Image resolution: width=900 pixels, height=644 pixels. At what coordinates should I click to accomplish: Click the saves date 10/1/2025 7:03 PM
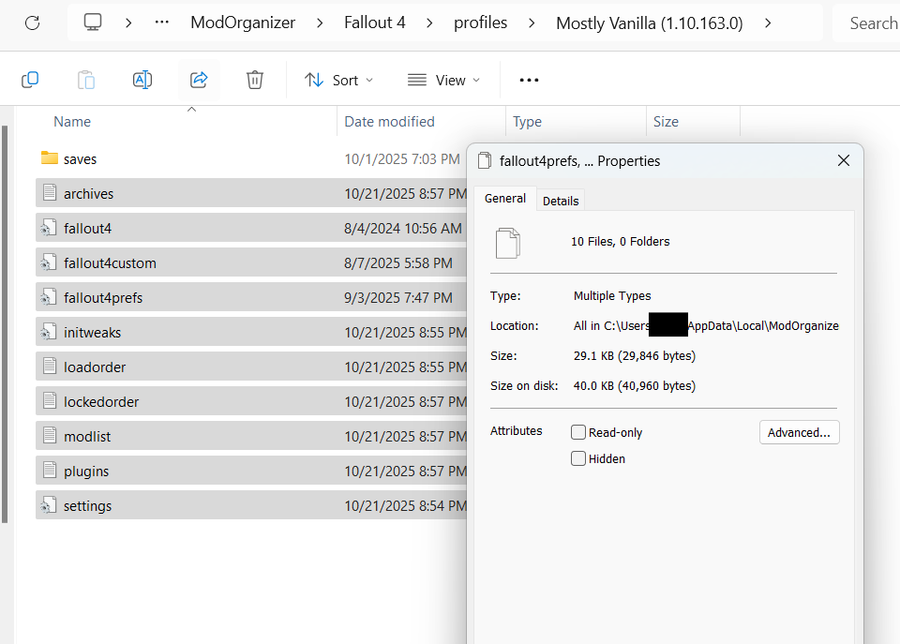click(x=402, y=159)
